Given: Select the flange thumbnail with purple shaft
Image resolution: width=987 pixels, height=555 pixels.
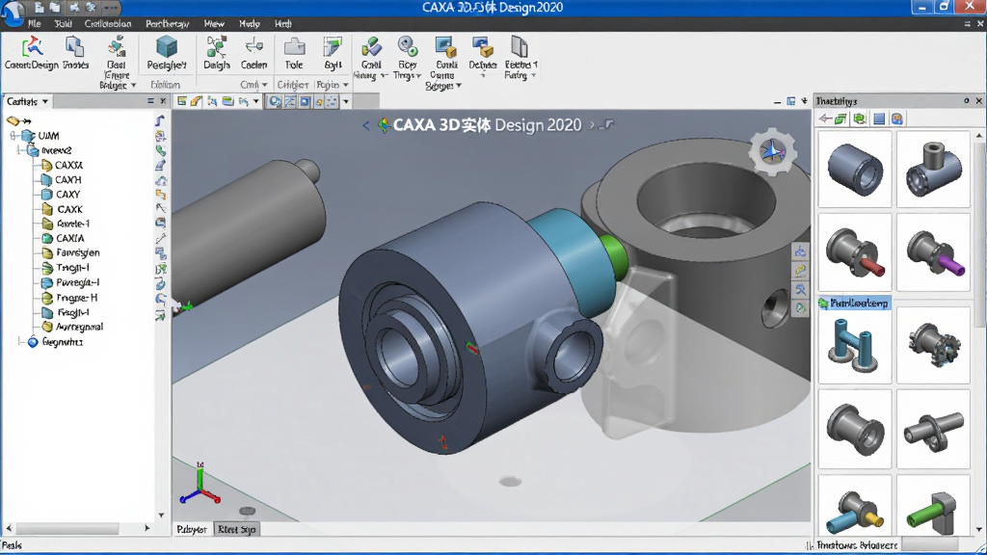Looking at the screenshot, I should (x=933, y=251).
